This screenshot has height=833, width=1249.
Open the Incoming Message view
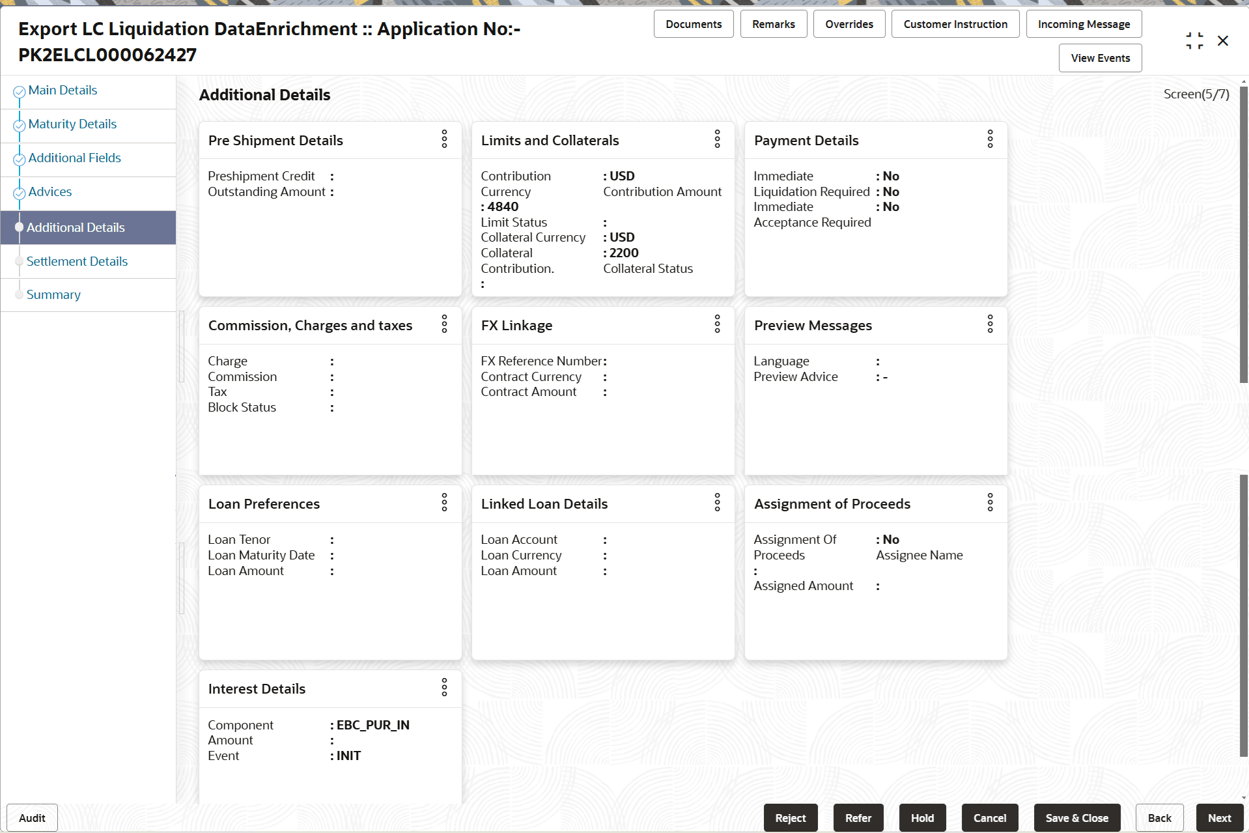tap(1083, 23)
